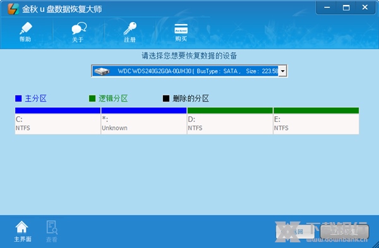
Task: Click the 主分区 legend label
Action: (36, 98)
